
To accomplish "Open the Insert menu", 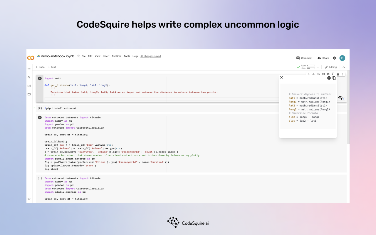I will 106,56.
